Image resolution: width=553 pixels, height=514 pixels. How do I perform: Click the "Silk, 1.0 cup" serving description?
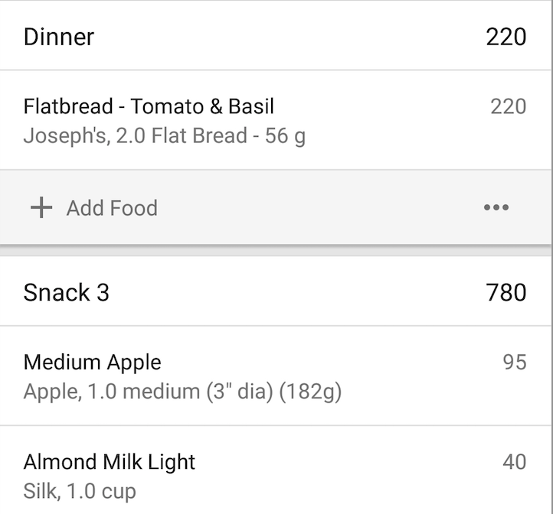click(x=80, y=490)
